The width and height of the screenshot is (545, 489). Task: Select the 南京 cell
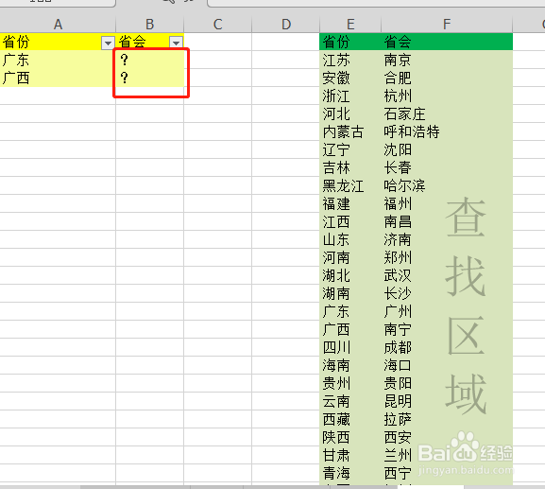[x=447, y=60]
